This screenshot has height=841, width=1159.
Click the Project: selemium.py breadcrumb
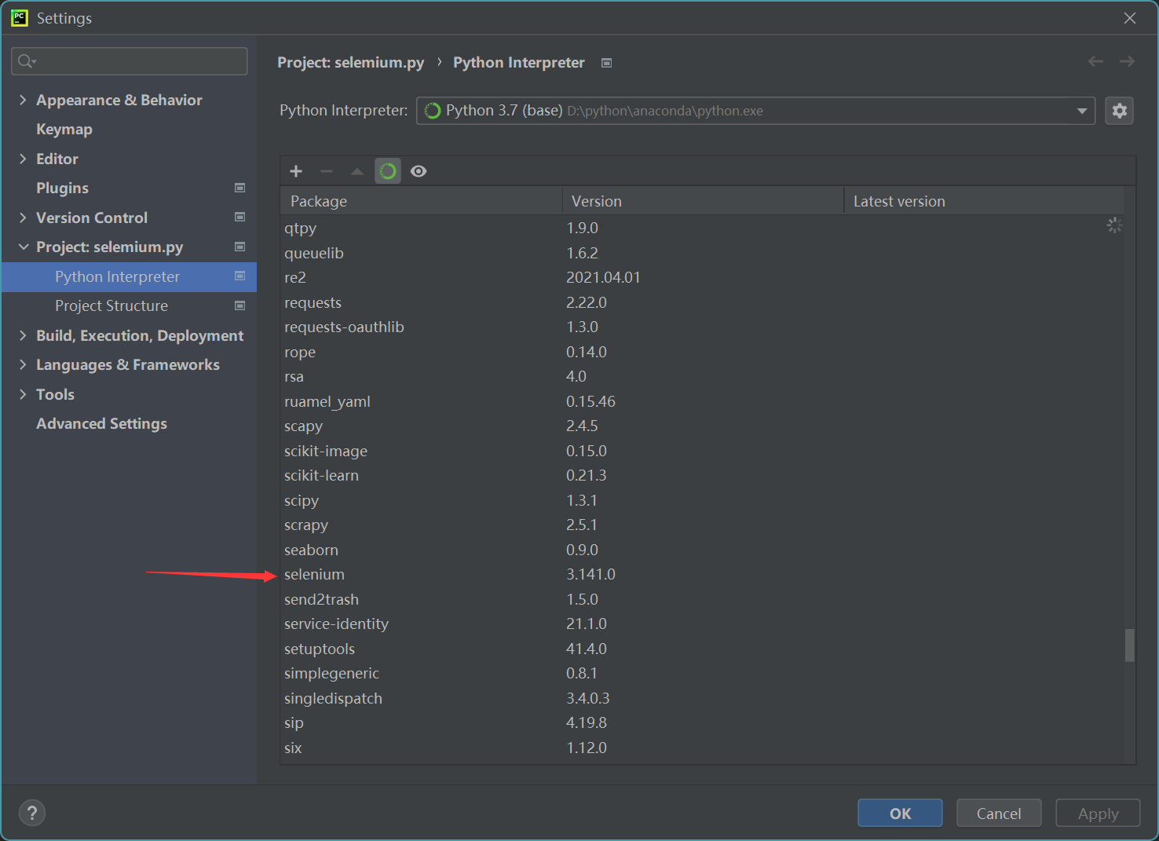(x=350, y=62)
